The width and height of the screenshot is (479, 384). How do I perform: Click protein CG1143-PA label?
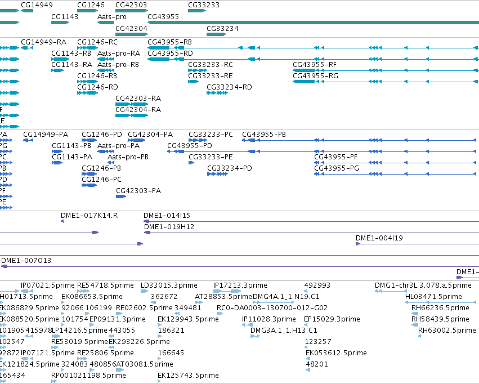pyautogui.click(x=72, y=157)
